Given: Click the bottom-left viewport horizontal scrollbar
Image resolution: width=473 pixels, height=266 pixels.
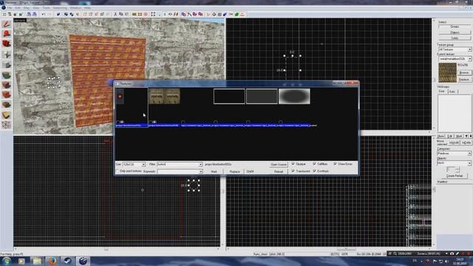Looking at the screenshot, I should (117, 249).
